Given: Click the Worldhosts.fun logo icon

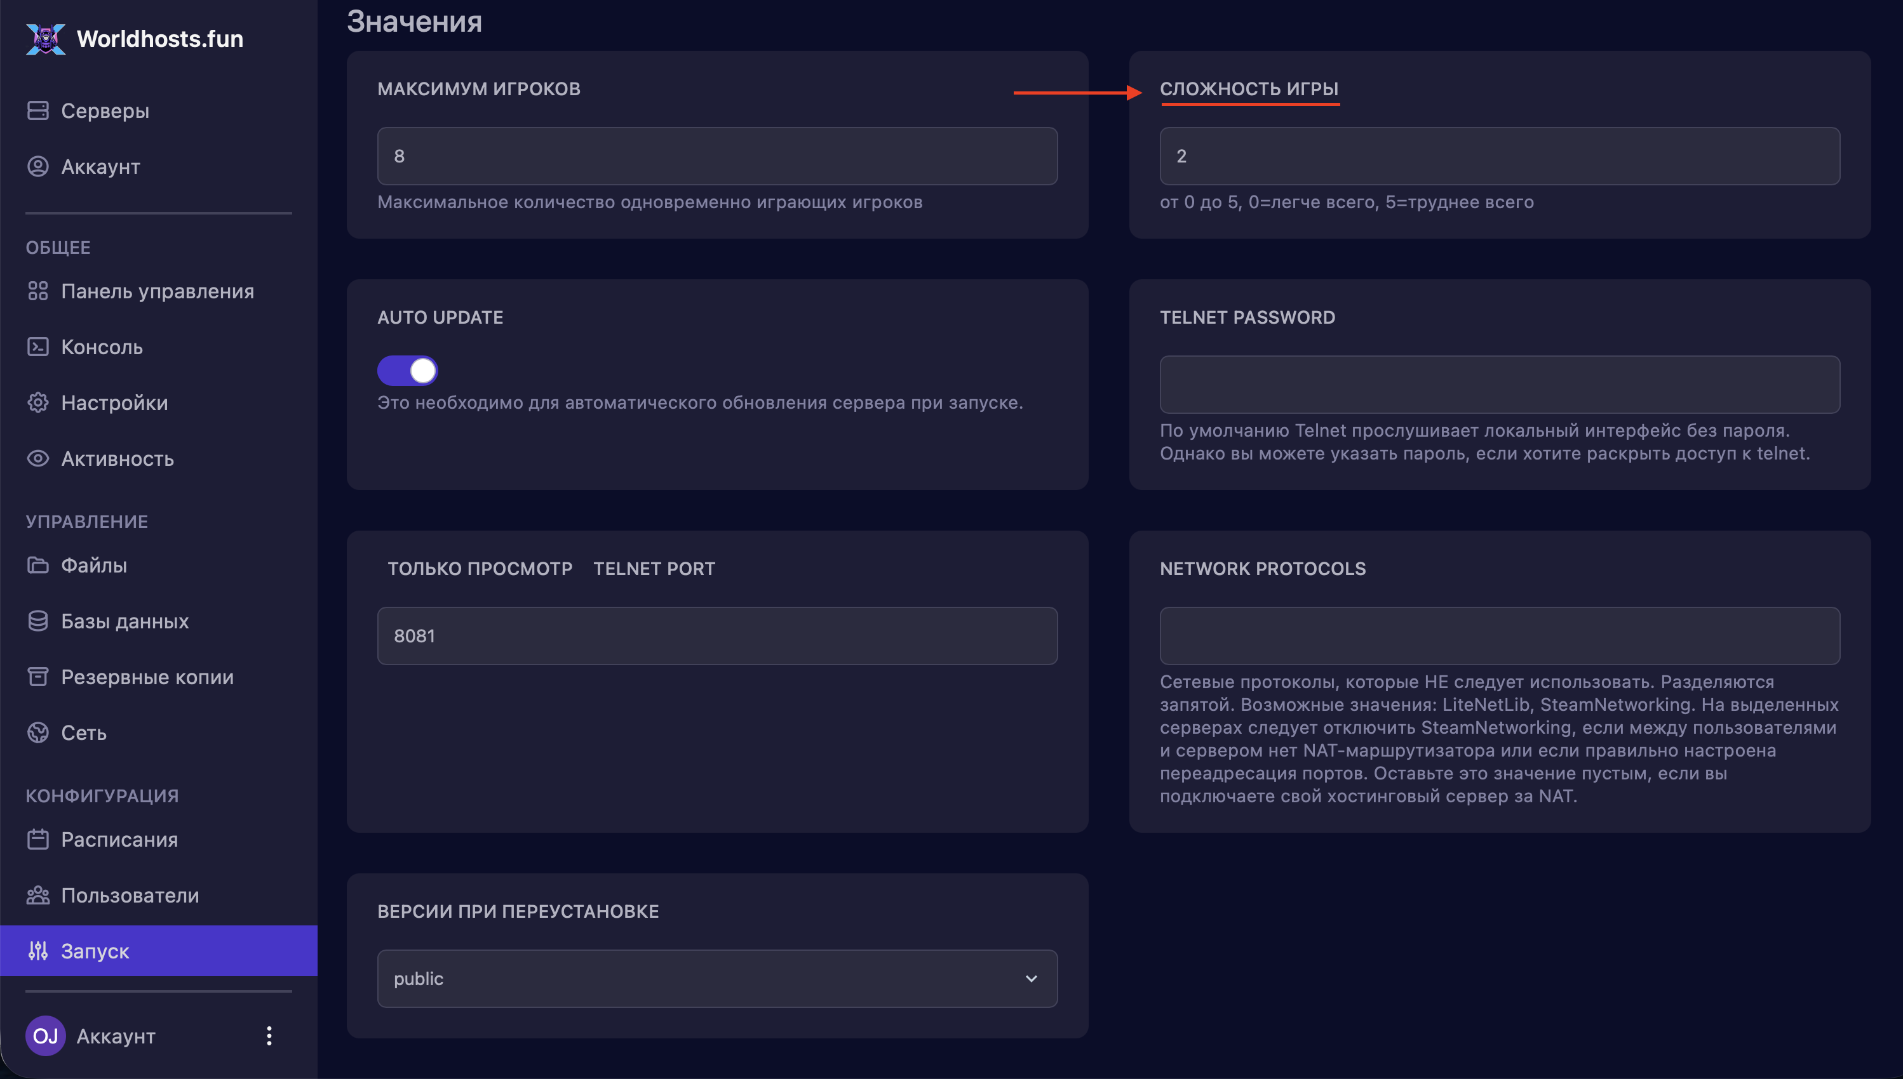Looking at the screenshot, I should [x=45, y=39].
